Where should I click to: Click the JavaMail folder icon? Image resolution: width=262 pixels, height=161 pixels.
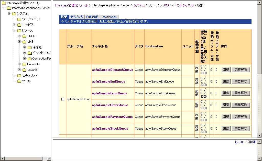[x=24, y=70]
